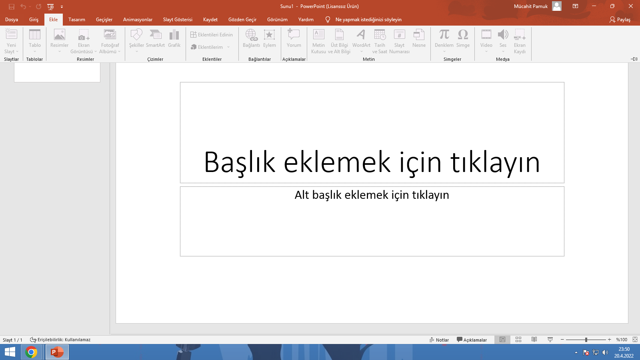Add a comment with Yorum
This screenshot has width=640, height=360.
pos(294,35)
